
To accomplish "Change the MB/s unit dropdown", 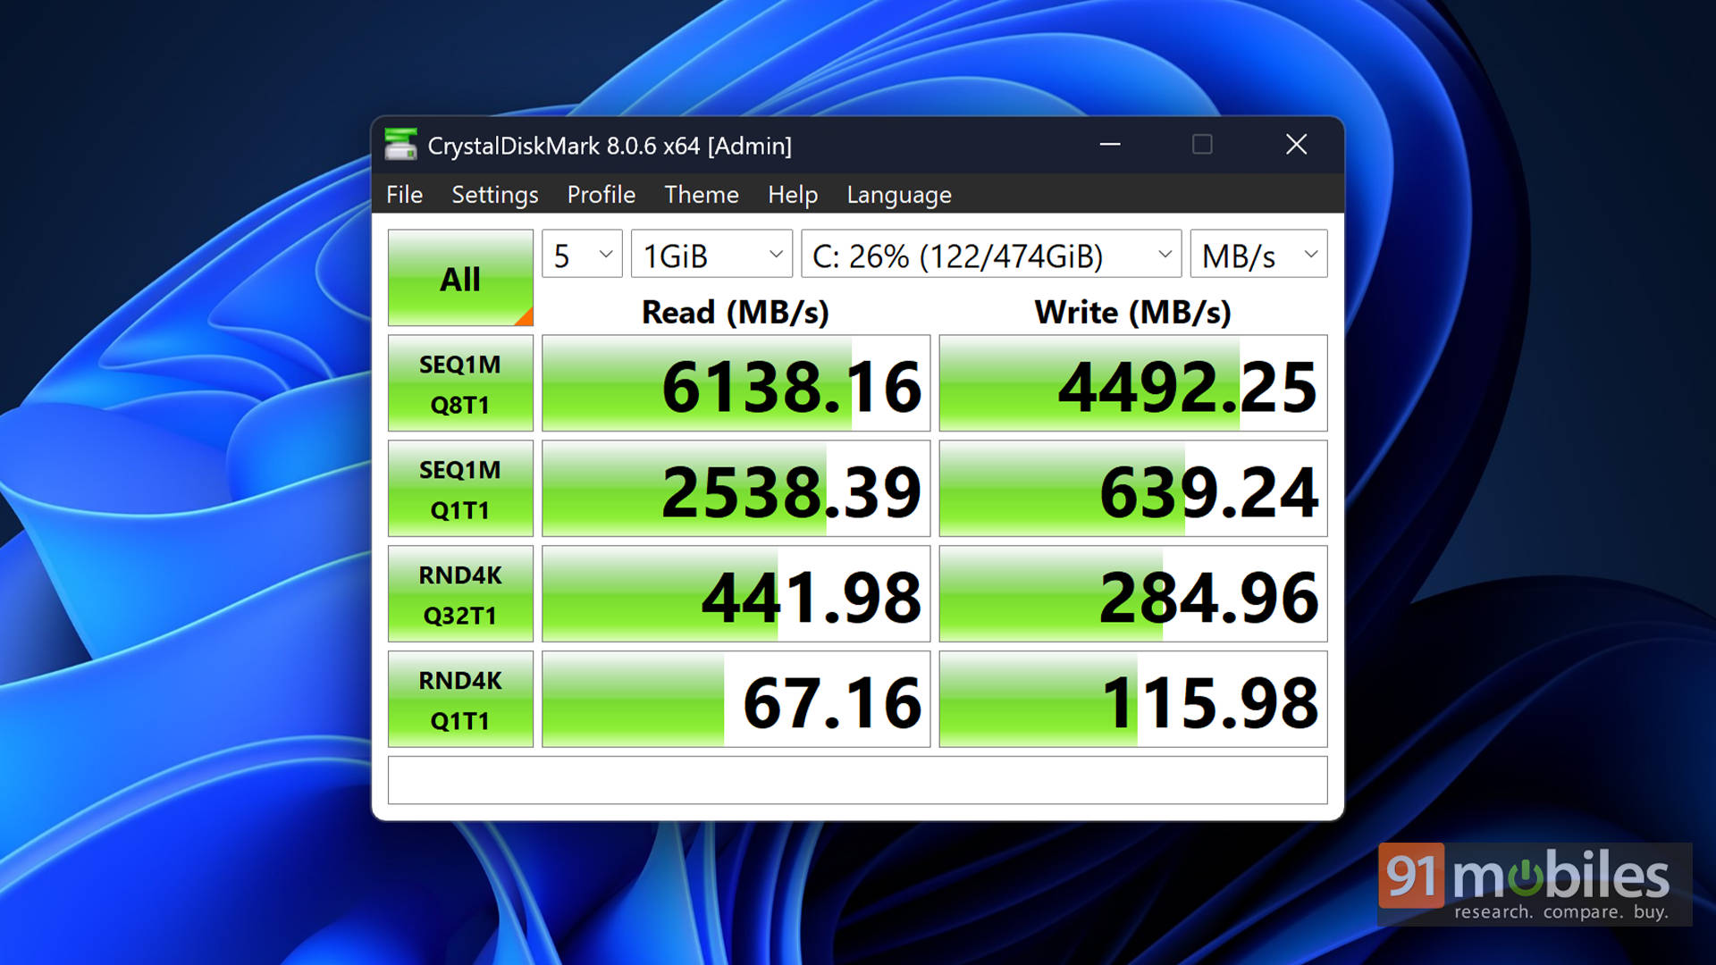I will pos(1258,256).
